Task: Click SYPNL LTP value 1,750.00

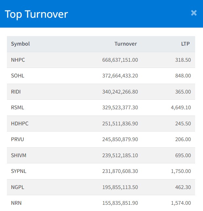Action: 181,171
